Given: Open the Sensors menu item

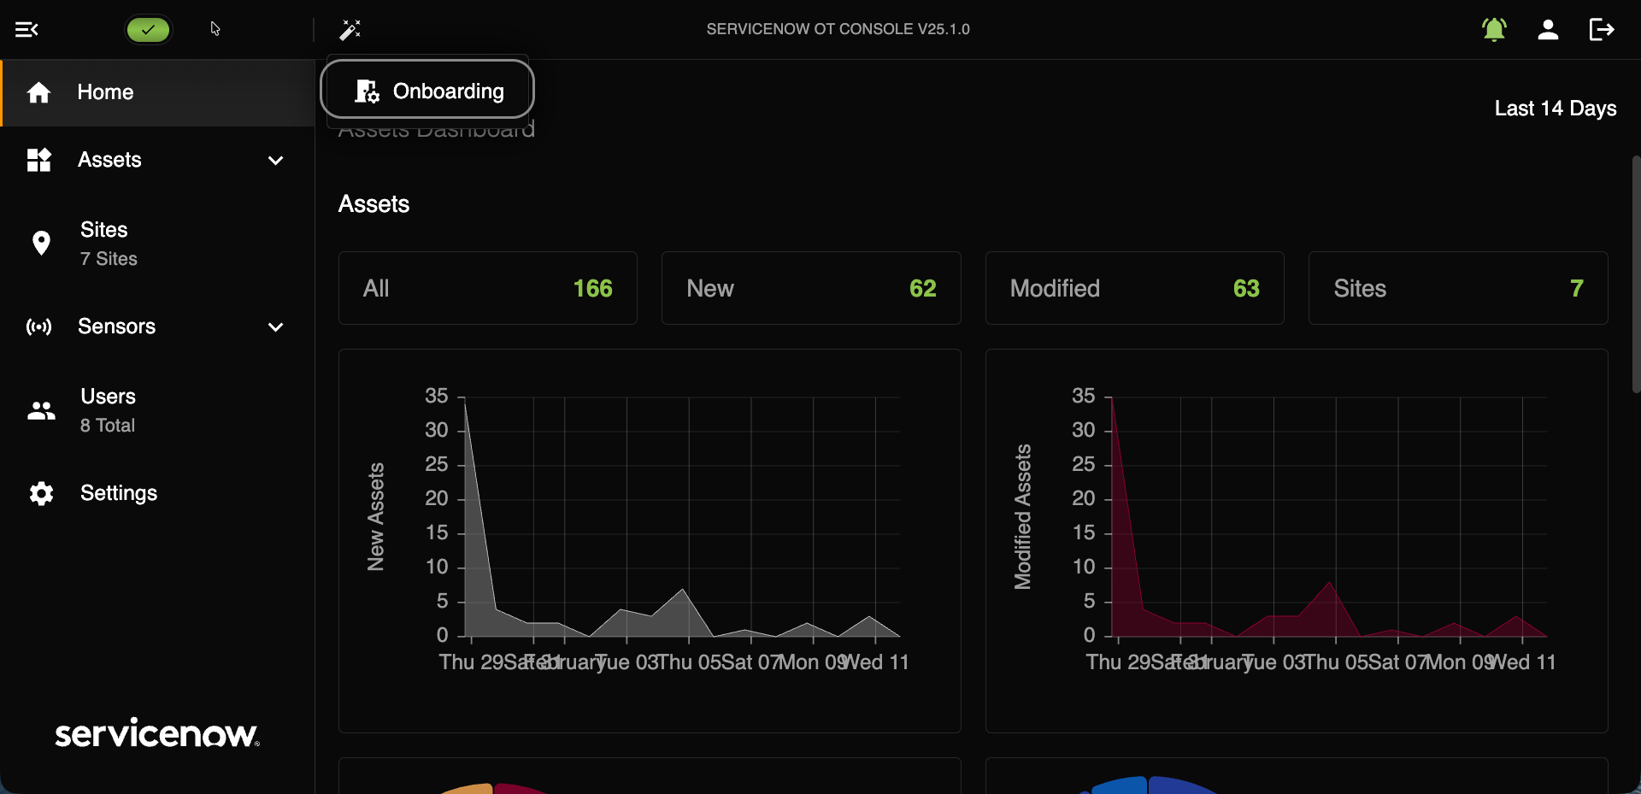Looking at the screenshot, I should point(158,326).
